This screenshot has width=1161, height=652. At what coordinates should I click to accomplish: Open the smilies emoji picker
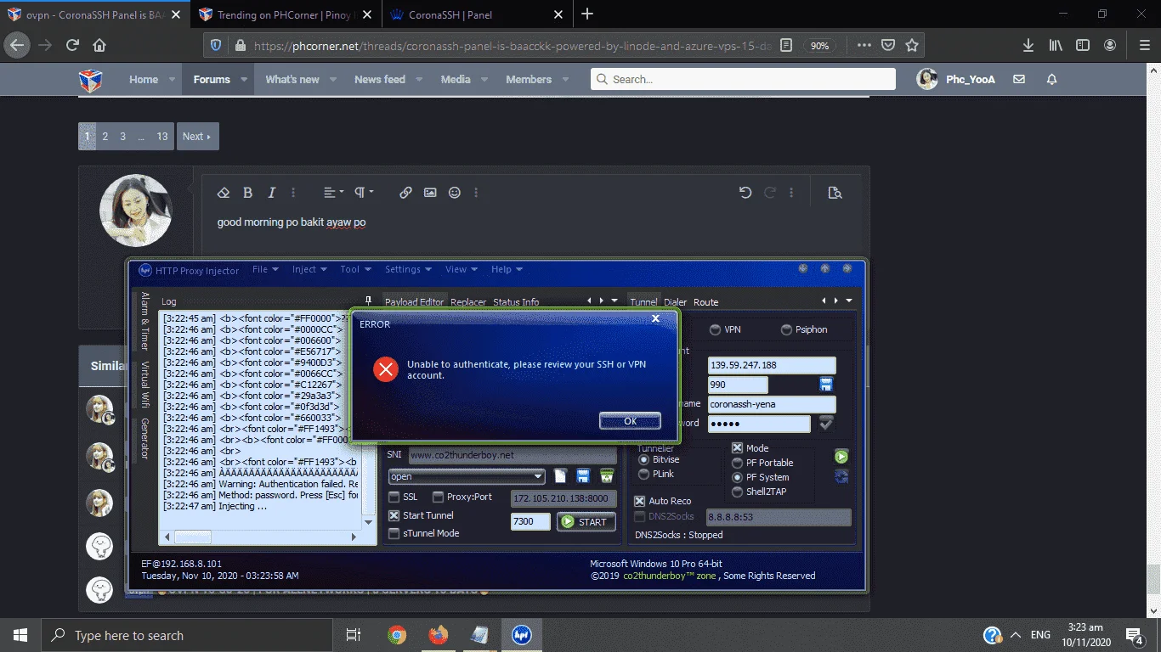point(455,193)
